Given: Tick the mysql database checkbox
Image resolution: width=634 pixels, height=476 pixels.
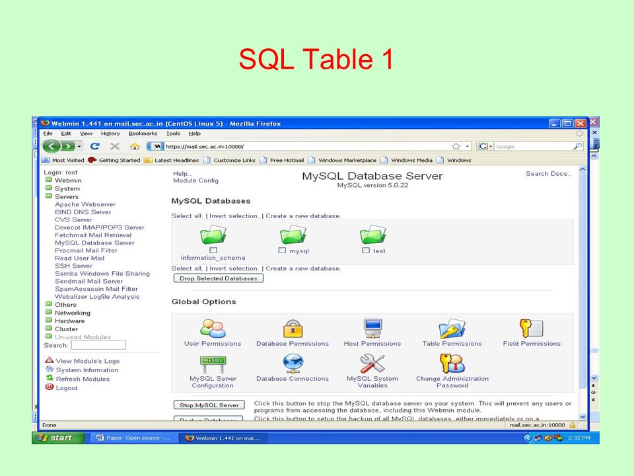Looking at the screenshot, I should click(x=282, y=250).
